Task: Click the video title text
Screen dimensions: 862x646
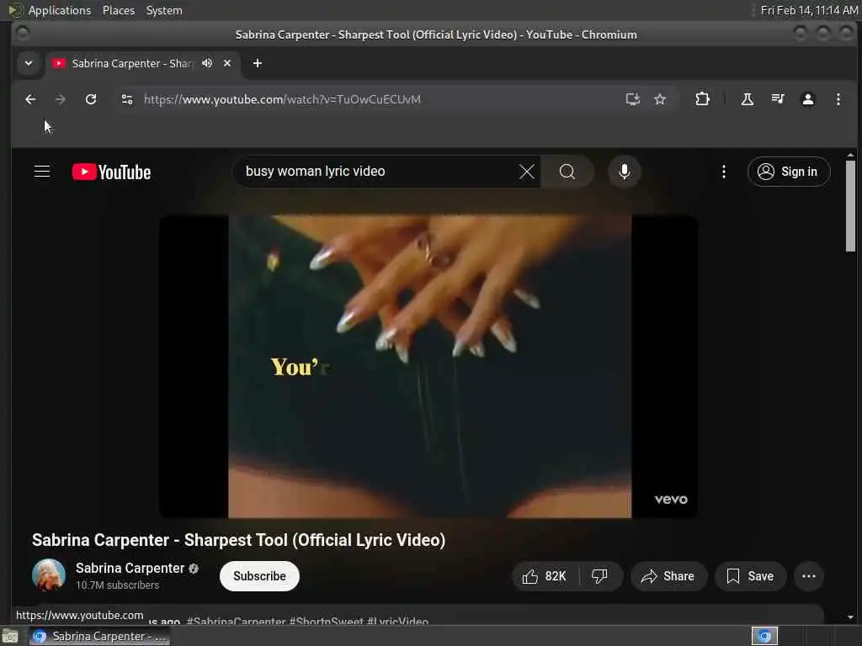Action: (x=238, y=540)
